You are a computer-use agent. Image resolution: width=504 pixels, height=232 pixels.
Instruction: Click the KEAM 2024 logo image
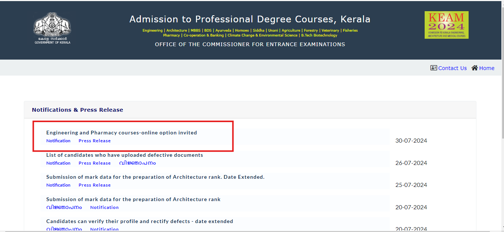pos(447,25)
